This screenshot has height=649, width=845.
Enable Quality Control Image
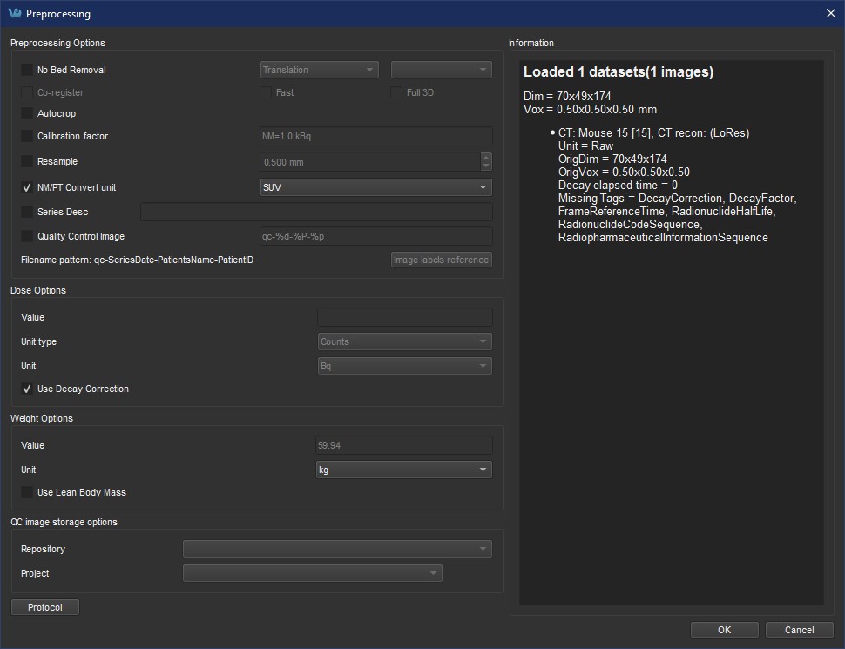click(x=25, y=236)
